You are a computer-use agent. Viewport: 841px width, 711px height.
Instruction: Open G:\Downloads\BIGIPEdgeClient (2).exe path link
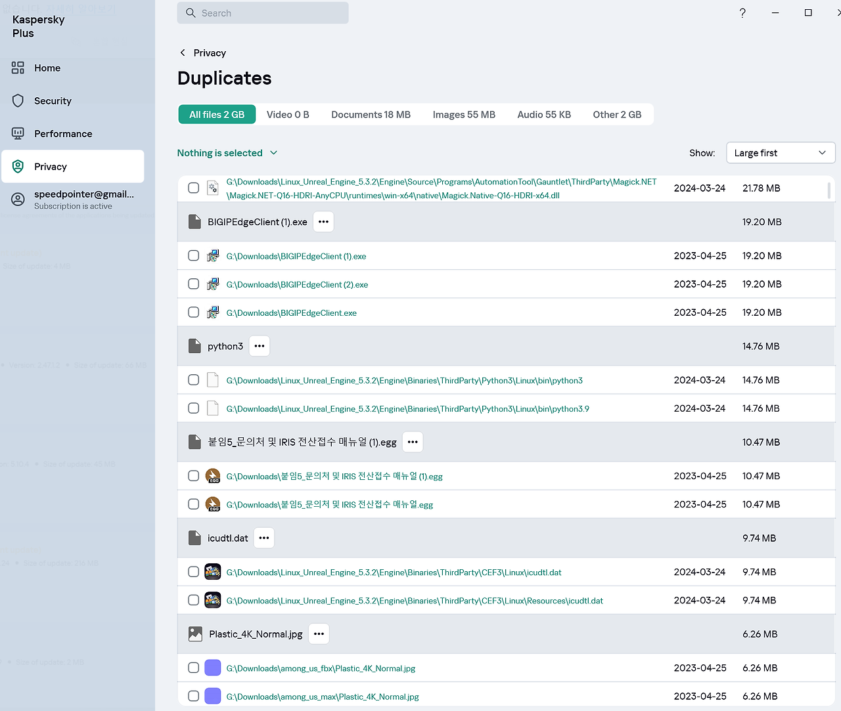point(297,284)
